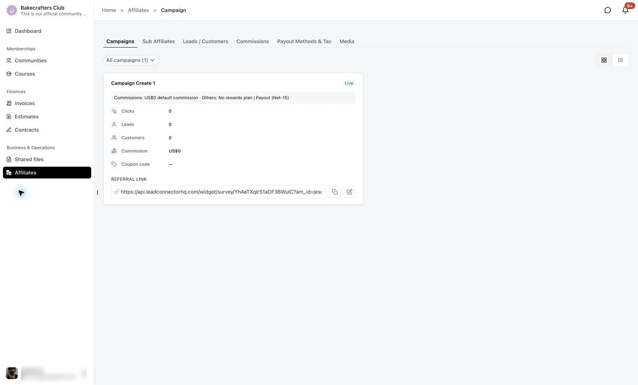Viewport: 638px width, 385px height.
Task: Click the Clicks cursor icon
Action: click(114, 111)
